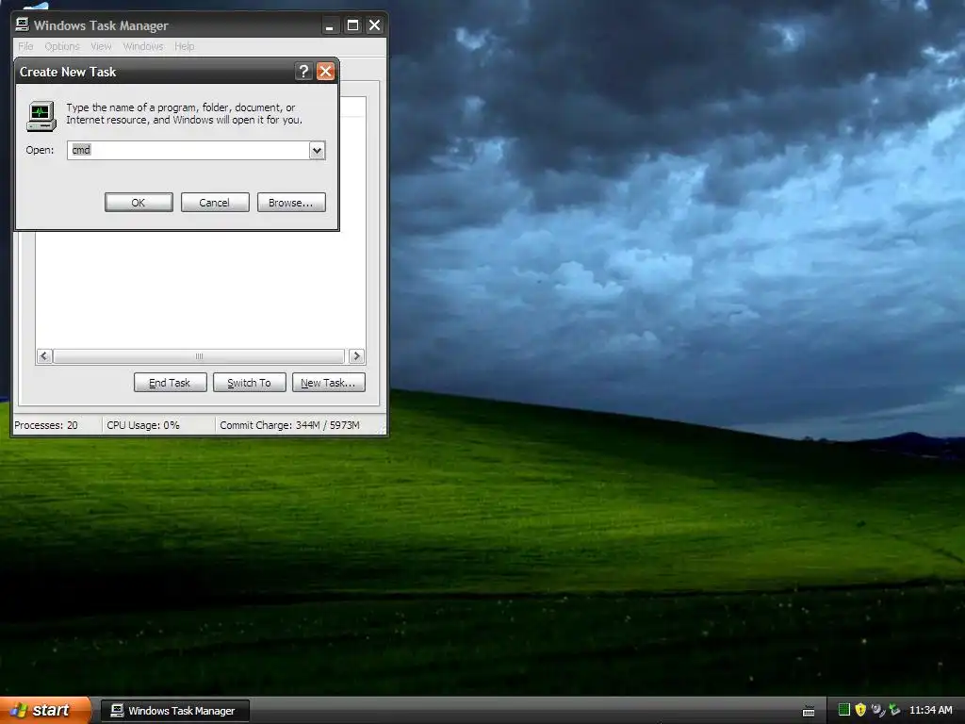Expand the Open field dropdown arrow
Screen dimensions: 965x724
tap(317, 150)
